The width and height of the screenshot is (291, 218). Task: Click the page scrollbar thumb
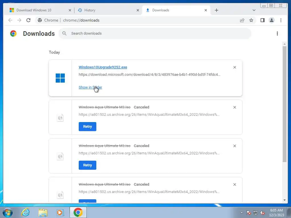coord(284,104)
